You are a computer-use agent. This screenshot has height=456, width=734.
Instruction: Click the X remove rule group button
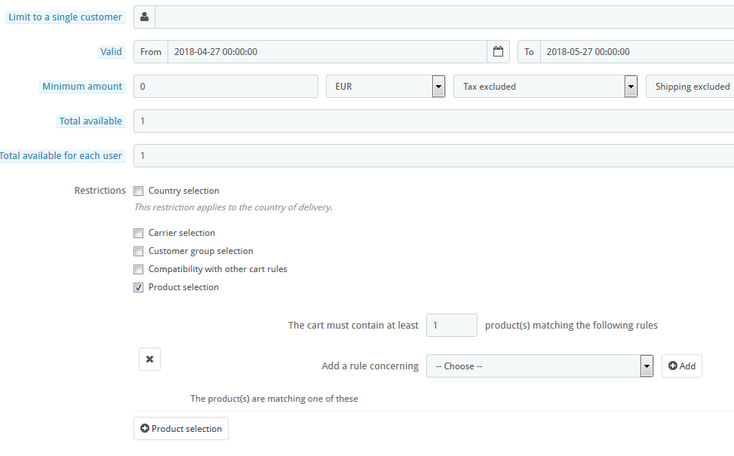(149, 360)
